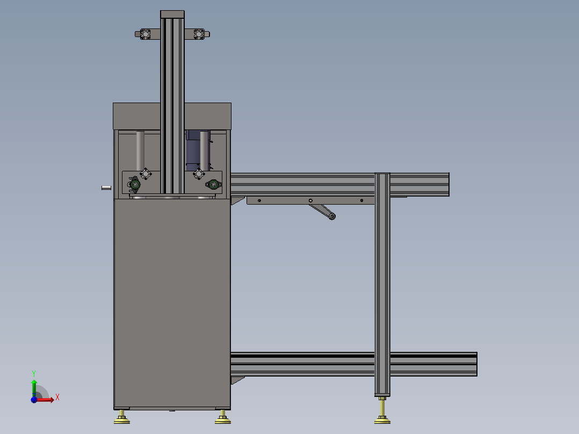Select the angled pivot link under the upper rail
Screen dimensions: 579x434
click(x=322, y=212)
